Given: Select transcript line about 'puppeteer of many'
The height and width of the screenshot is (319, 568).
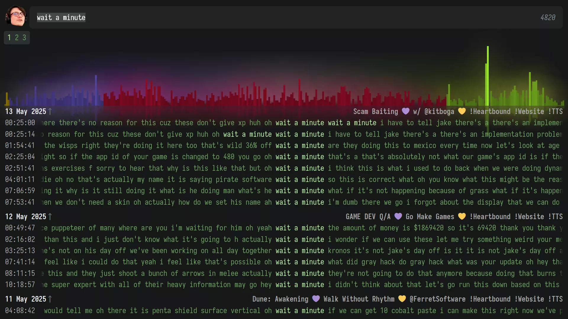Looking at the screenshot, I should pyautogui.click(x=302, y=228).
